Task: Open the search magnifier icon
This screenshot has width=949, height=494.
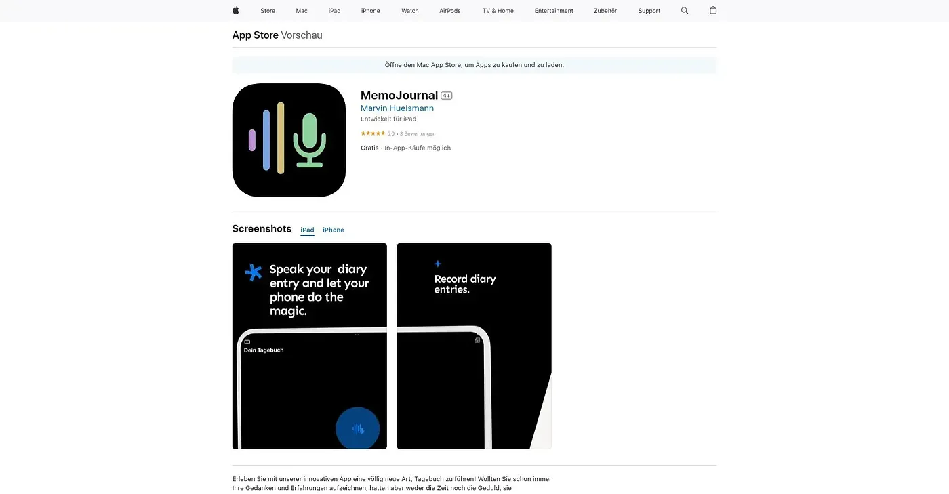Action: [685, 11]
